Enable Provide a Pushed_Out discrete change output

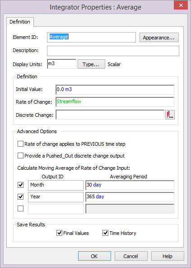[20, 156]
